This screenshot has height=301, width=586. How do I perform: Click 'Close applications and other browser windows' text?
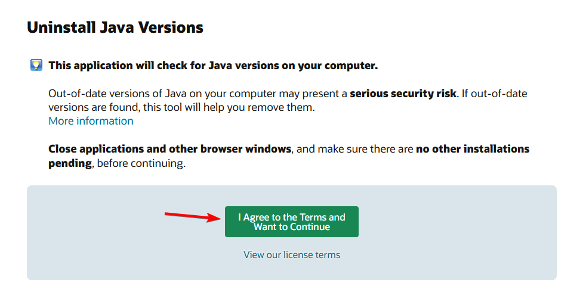(169, 149)
